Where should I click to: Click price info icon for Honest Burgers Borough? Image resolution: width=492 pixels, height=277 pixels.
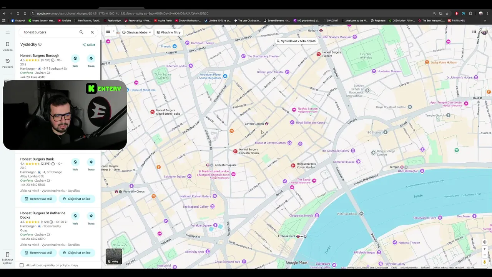pos(53,60)
